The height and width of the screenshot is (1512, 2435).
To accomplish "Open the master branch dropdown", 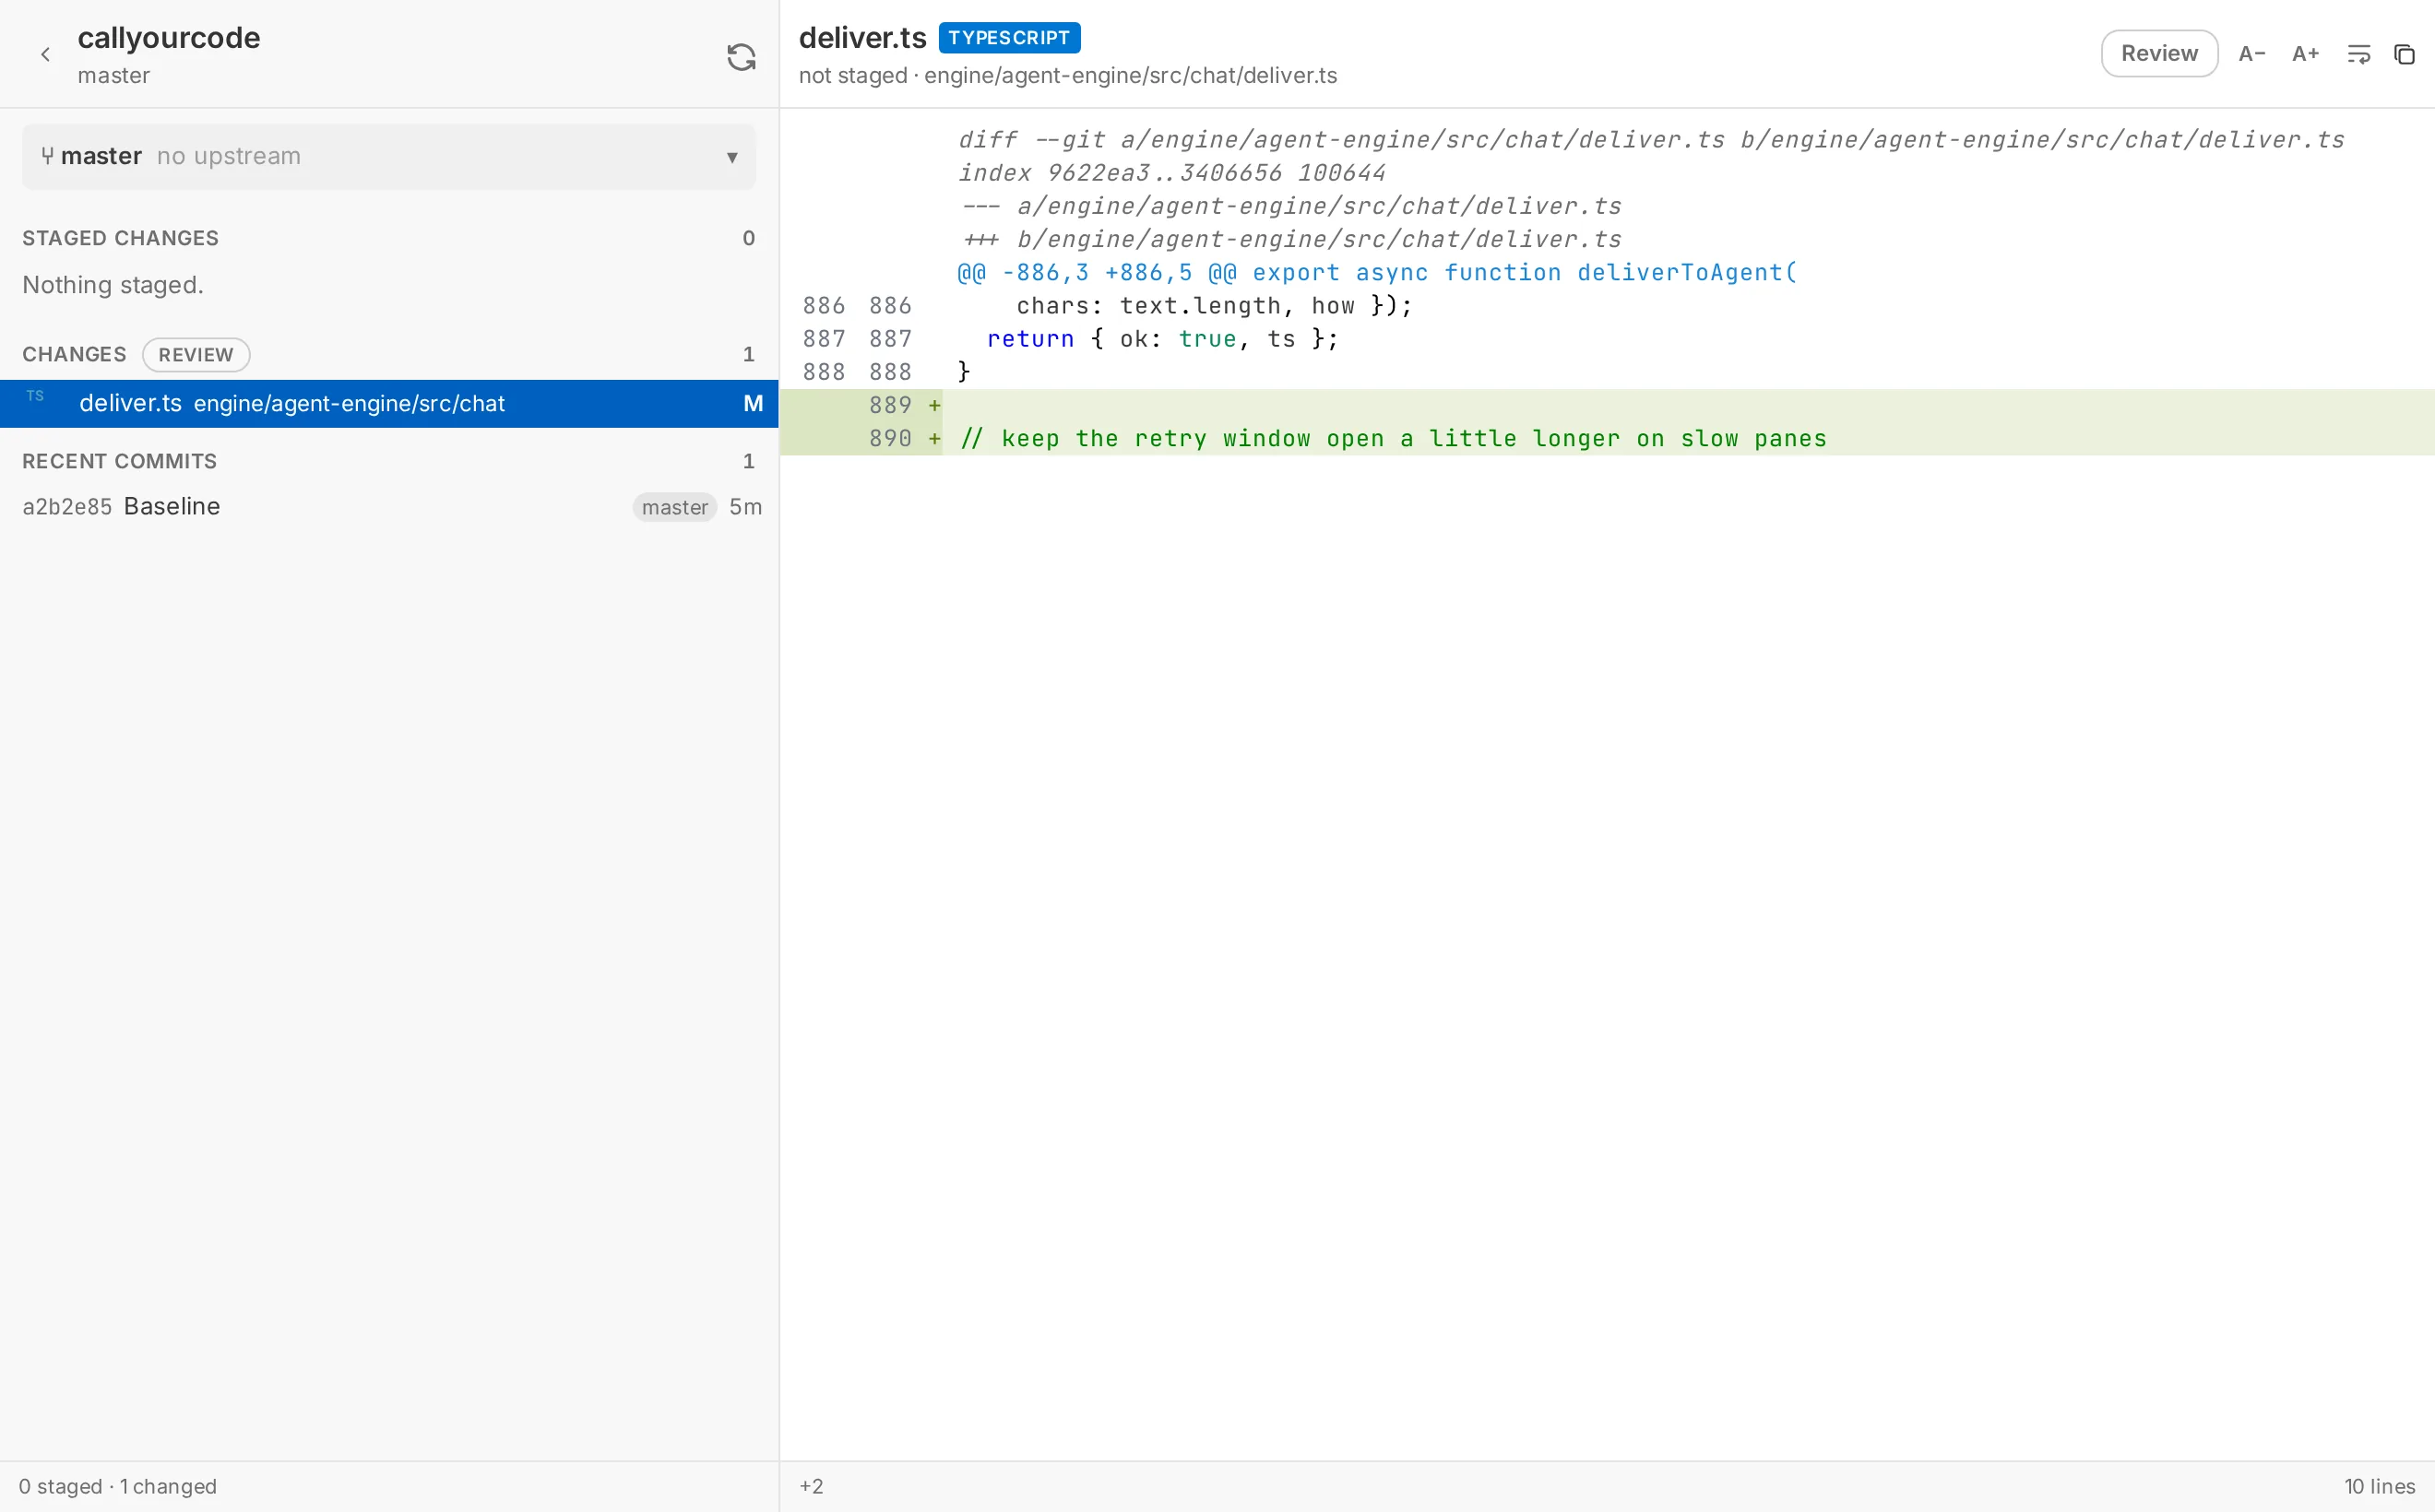I will pos(389,157).
